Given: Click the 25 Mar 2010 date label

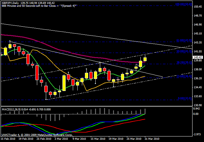Looking at the screenshot, I should [134, 139].
